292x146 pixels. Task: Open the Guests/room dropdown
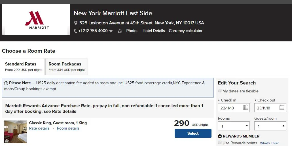[x=270, y=126]
